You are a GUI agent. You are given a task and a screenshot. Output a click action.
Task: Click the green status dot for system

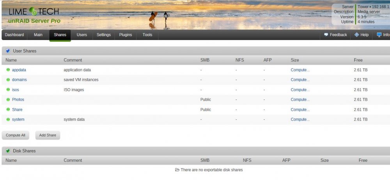(x=8, y=119)
